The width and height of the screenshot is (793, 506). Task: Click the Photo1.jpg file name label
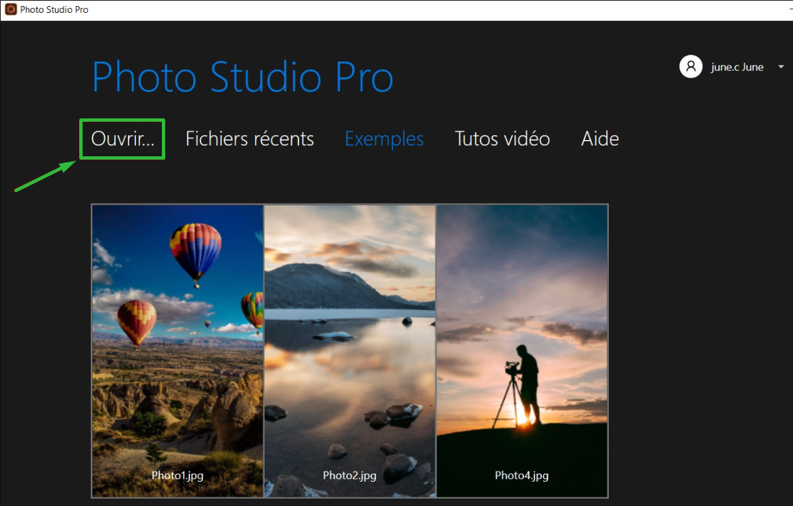(177, 475)
